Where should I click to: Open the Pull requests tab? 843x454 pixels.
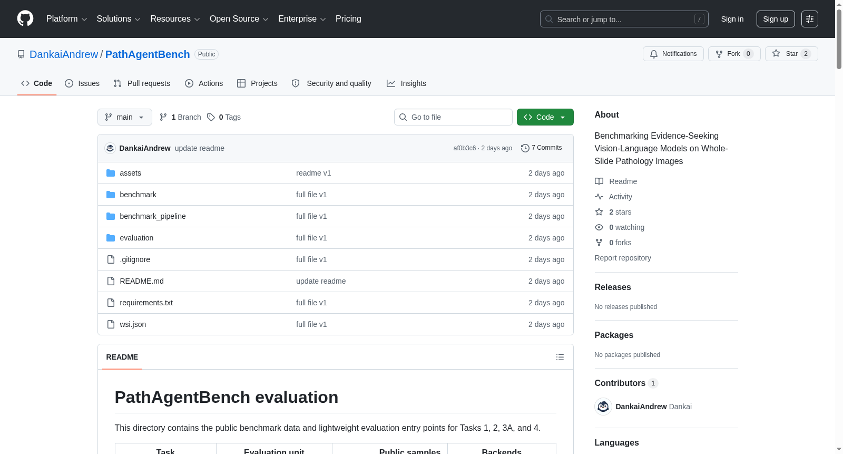click(x=142, y=83)
